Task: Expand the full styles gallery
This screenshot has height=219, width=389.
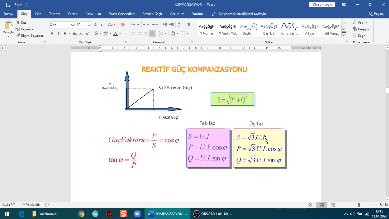Action: point(344,35)
